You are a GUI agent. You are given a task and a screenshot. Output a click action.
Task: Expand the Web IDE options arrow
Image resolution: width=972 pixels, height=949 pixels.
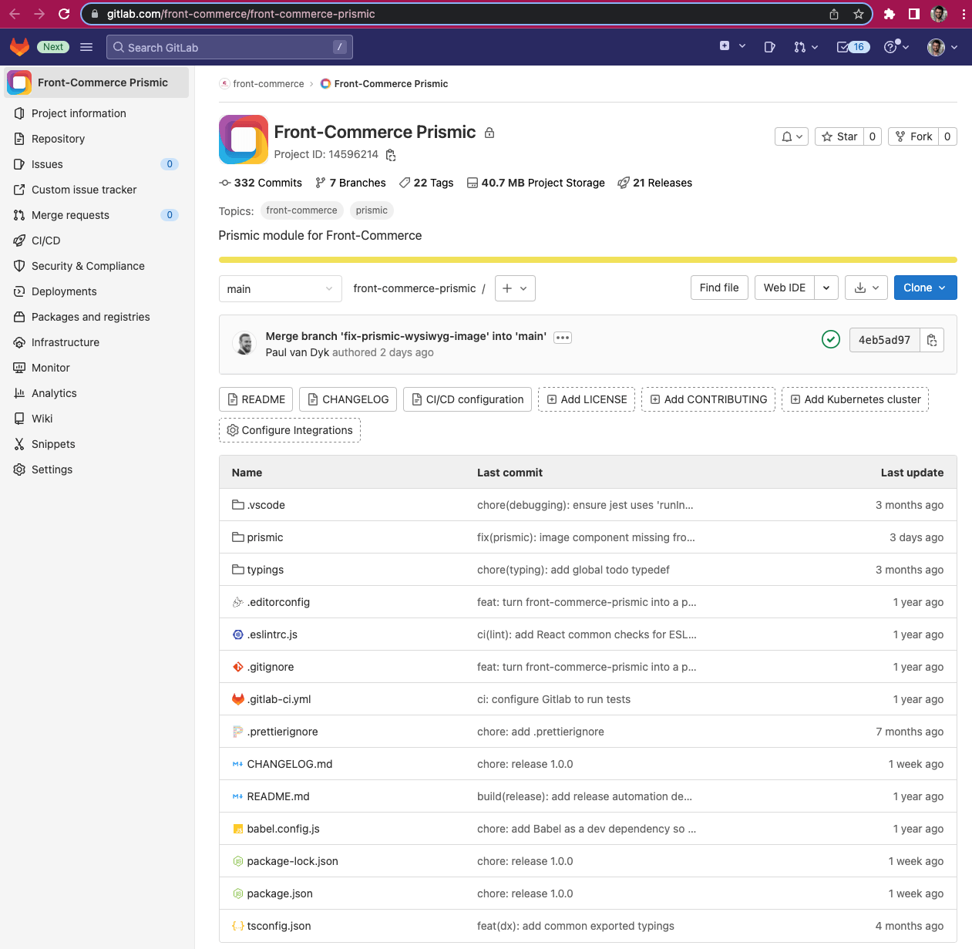(x=826, y=288)
